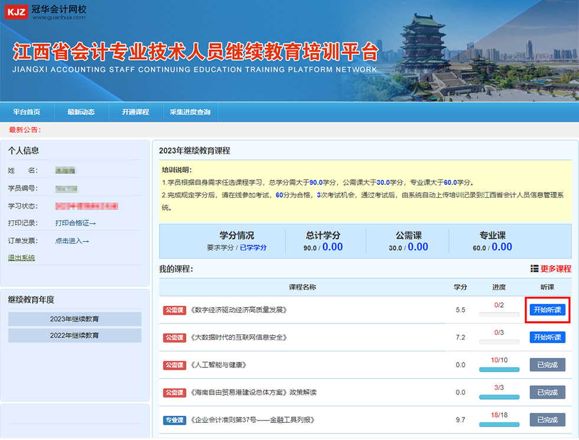The image size is (579, 440).
Task: Select 2023年继续教育 year
Action: click(74, 319)
